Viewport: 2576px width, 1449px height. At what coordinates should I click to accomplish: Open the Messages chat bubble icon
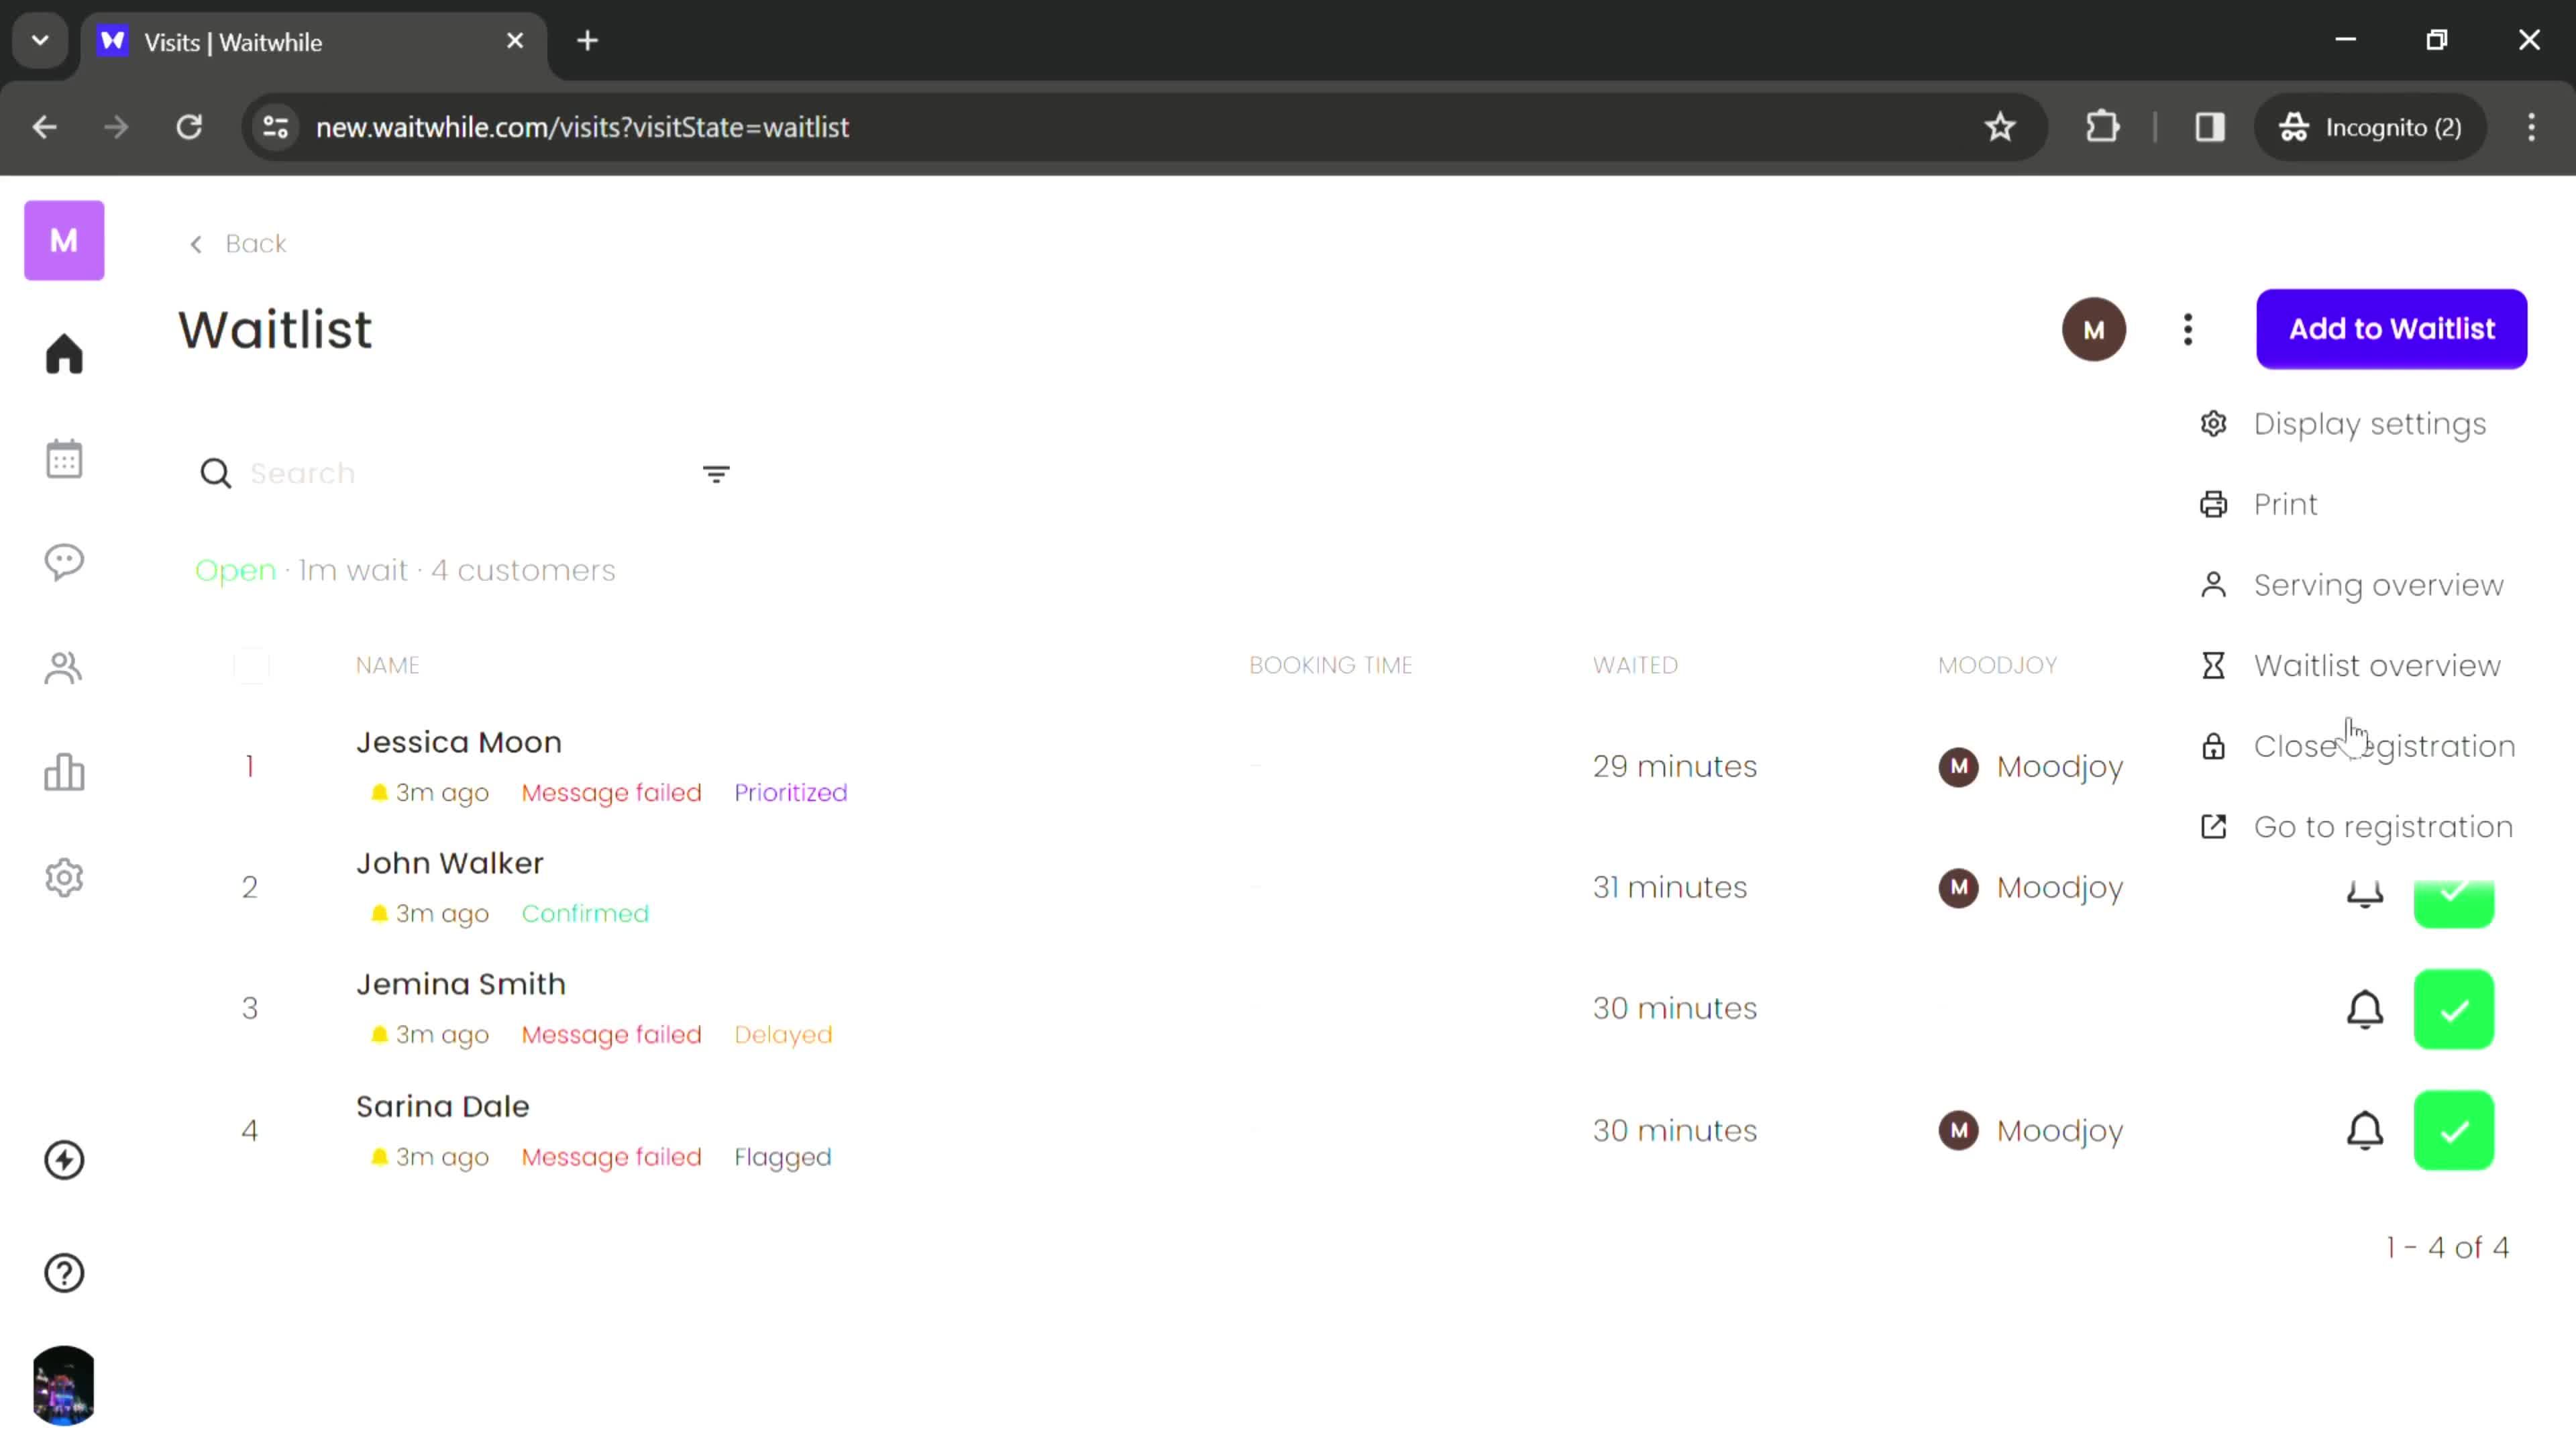pyautogui.click(x=64, y=562)
